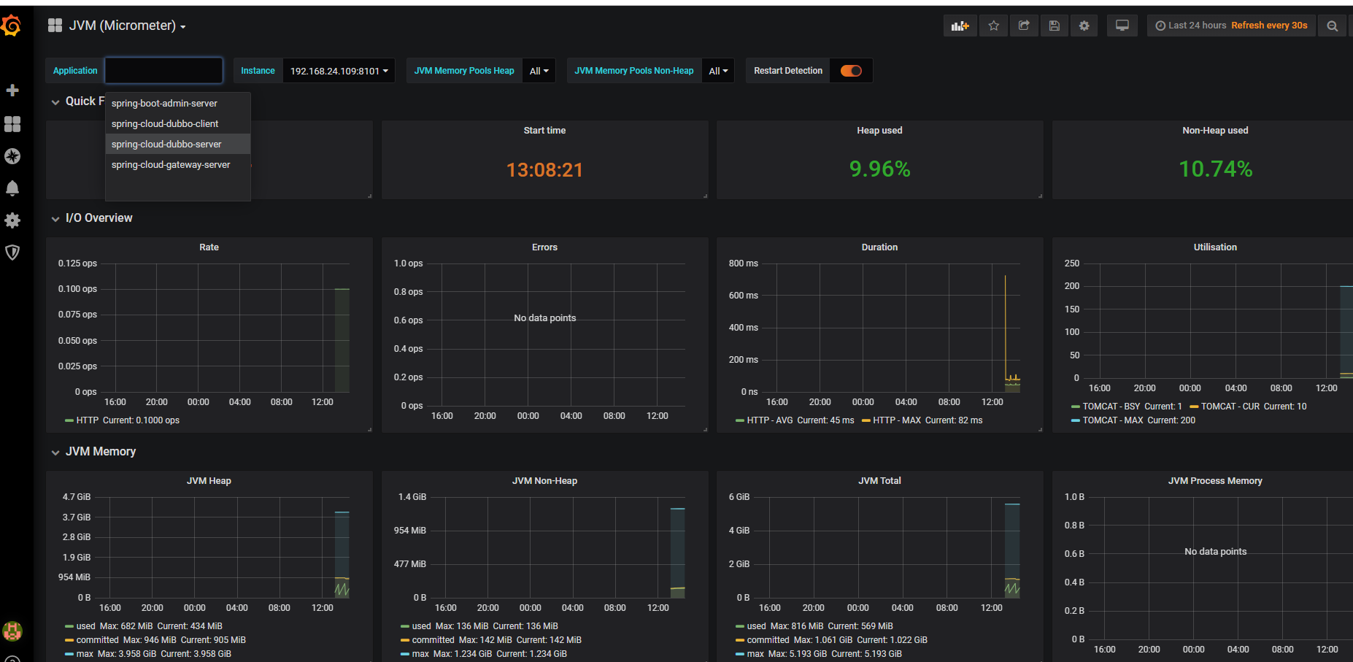Open the Server Admin shield icon
The image size is (1353, 662).
pyautogui.click(x=12, y=253)
